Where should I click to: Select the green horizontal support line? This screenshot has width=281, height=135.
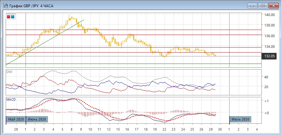(x=126, y=64)
